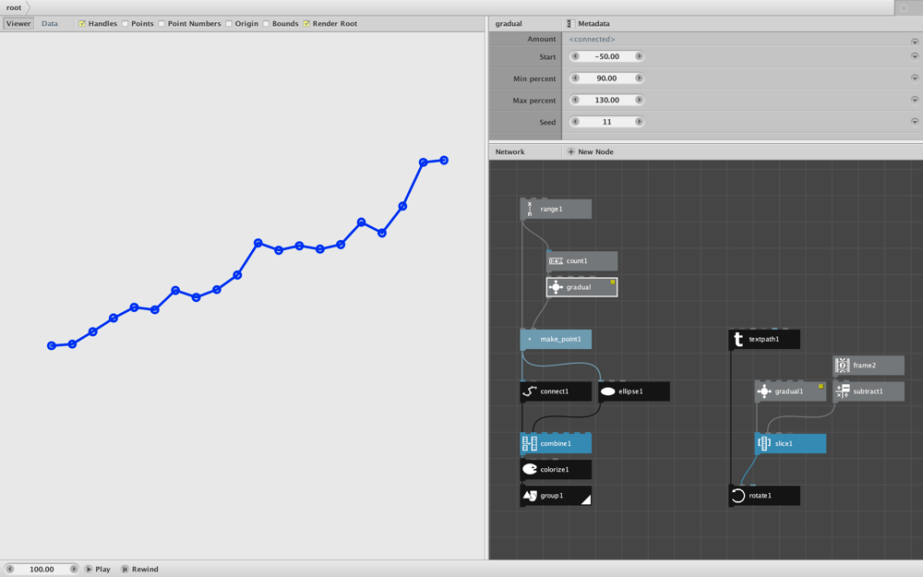This screenshot has height=577, width=923.
Task: Decrease the Max percent value
Action: tap(575, 100)
